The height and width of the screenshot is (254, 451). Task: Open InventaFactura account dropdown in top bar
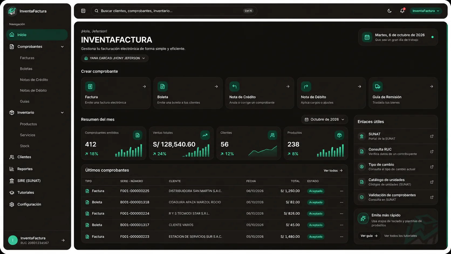pos(426,11)
